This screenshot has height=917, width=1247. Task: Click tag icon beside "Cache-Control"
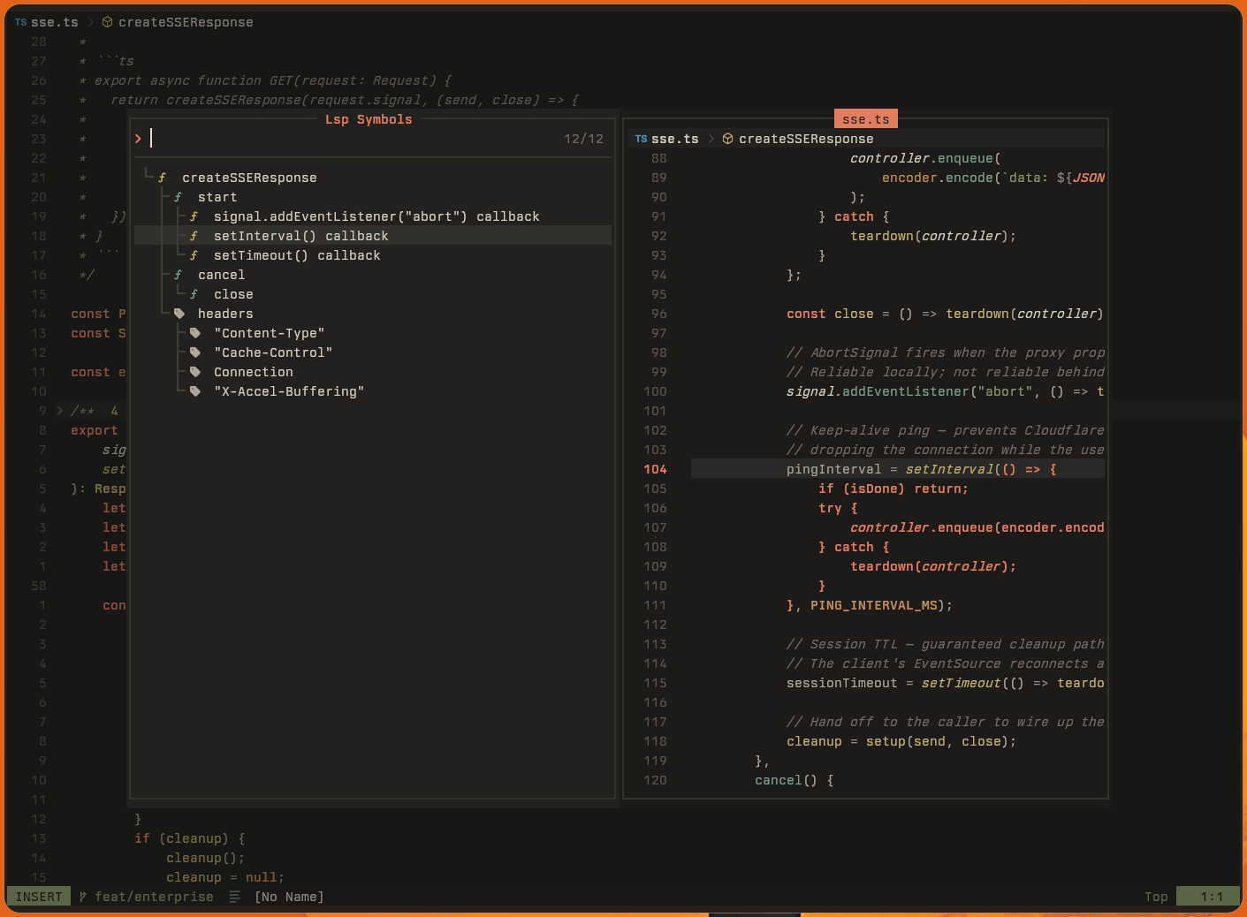tap(195, 352)
